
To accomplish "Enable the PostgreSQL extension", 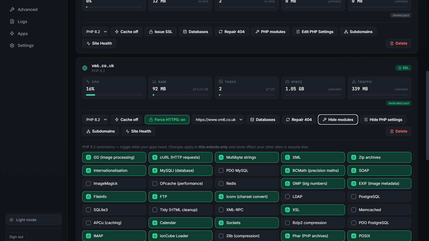I will coord(379,196).
